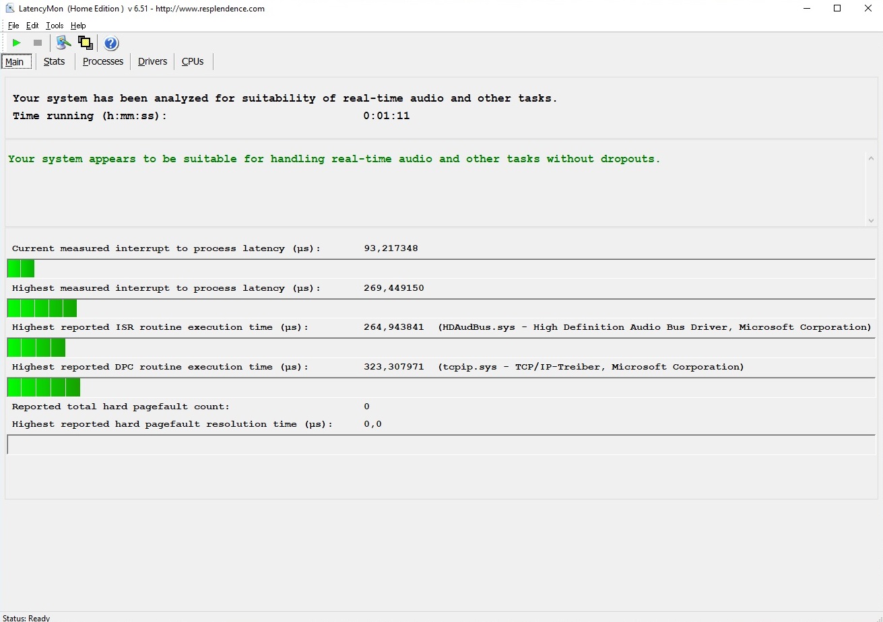Switch to the Processes tab

103,61
